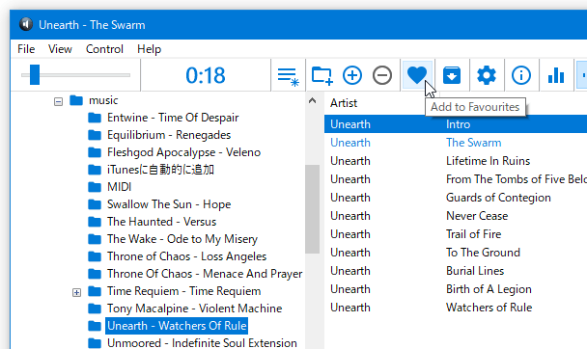The height and width of the screenshot is (349, 587).
Task: Click folder icon beside Tony Macalpine
Action: point(95,309)
